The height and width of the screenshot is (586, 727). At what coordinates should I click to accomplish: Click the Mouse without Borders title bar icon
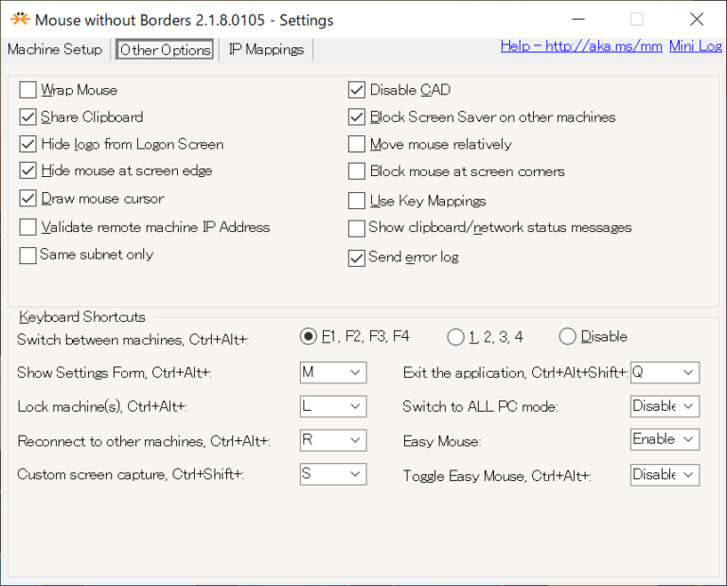click(x=19, y=19)
